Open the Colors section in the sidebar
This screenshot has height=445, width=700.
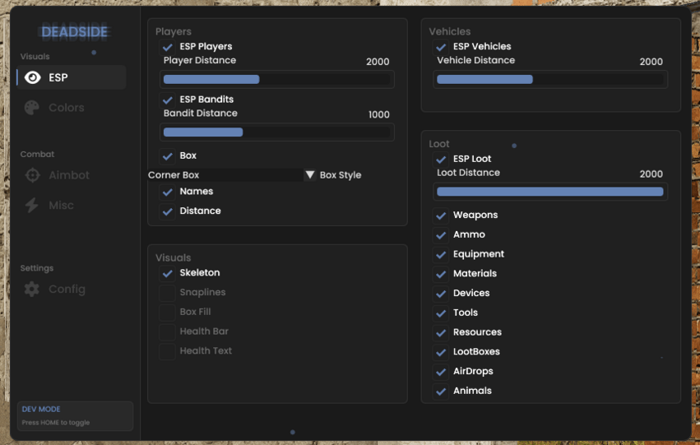pyautogui.click(x=66, y=108)
